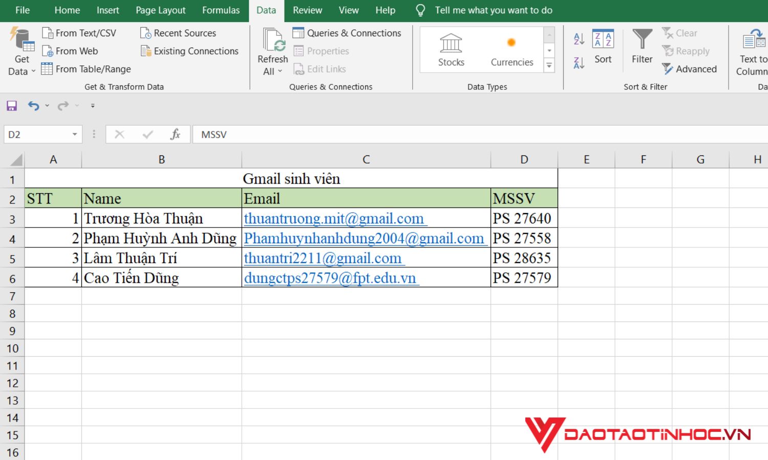Screen dimensions: 768x460
Task: Switch to the Formulas tab
Action: point(221,10)
